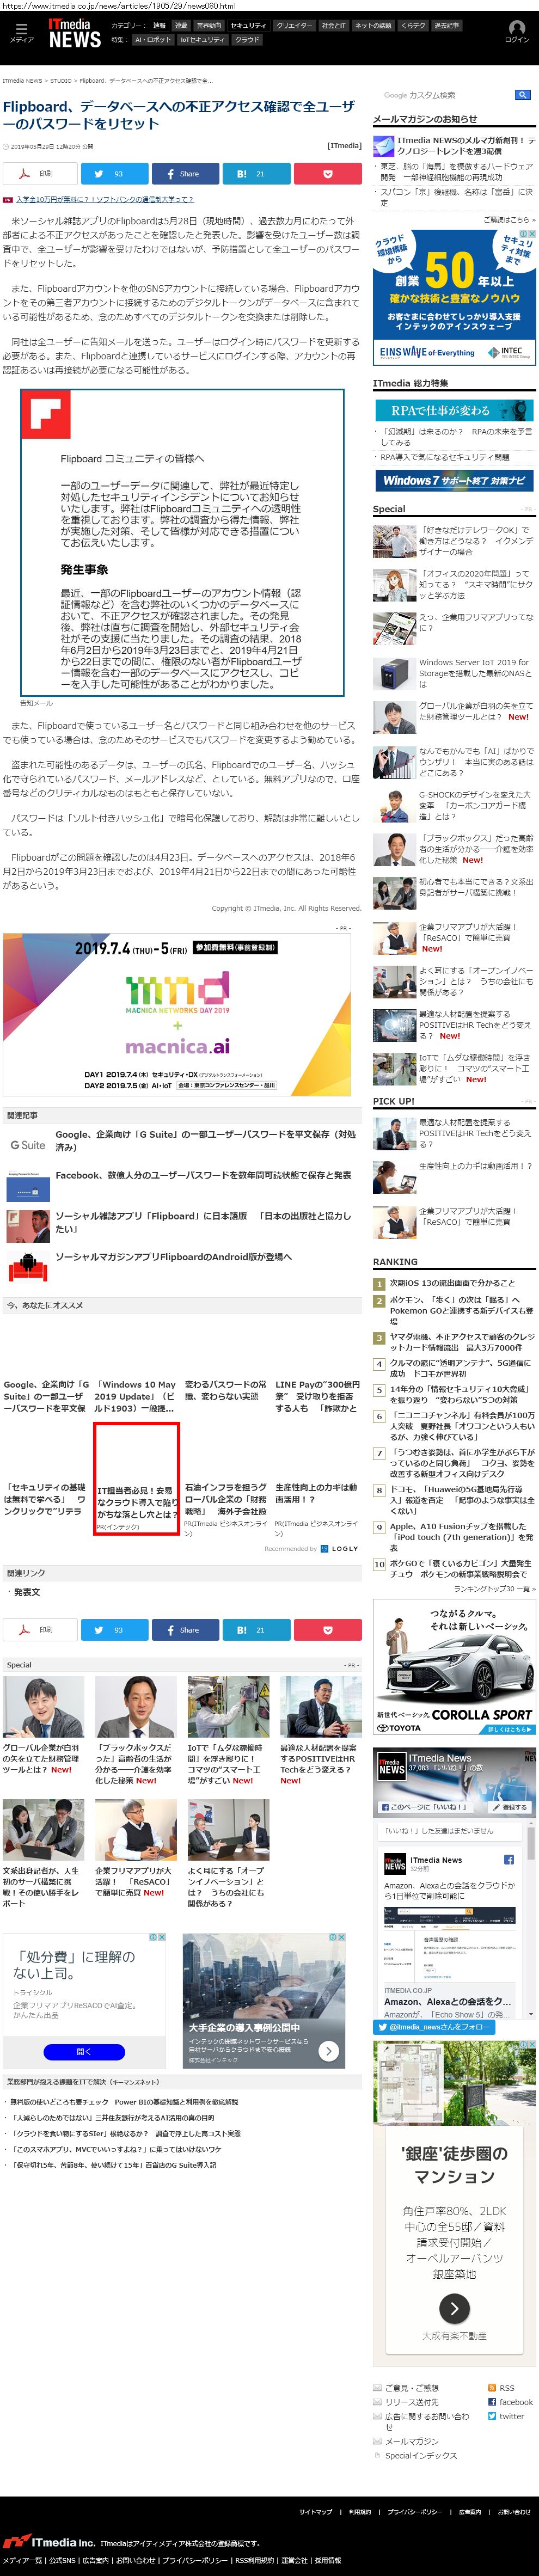This screenshot has width=539, height=2576.
Task: Click 印刷 PDF button below 関連リンク section
Action: (x=40, y=1630)
